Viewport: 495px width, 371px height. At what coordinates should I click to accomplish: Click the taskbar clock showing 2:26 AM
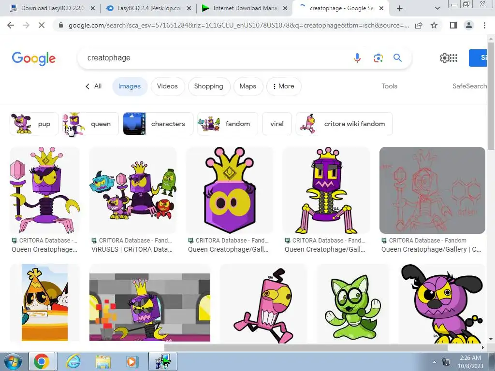coord(470,362)
